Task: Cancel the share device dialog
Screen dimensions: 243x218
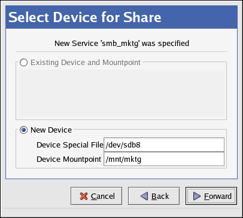Action: click(x=96, y=196)
